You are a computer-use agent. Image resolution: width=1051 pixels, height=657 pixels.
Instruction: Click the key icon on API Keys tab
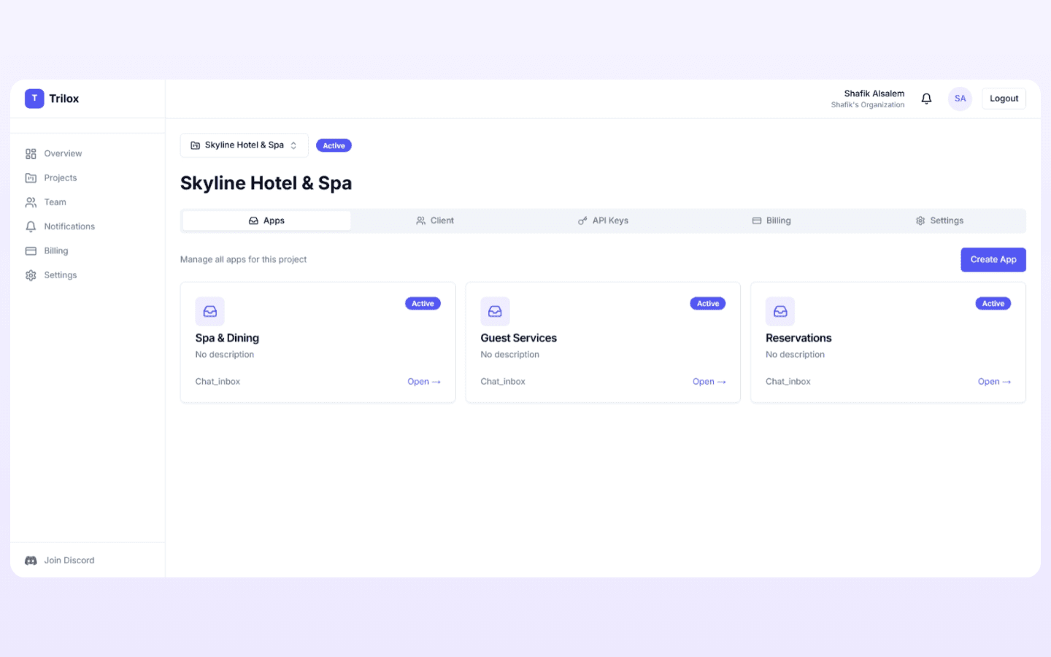582,220
